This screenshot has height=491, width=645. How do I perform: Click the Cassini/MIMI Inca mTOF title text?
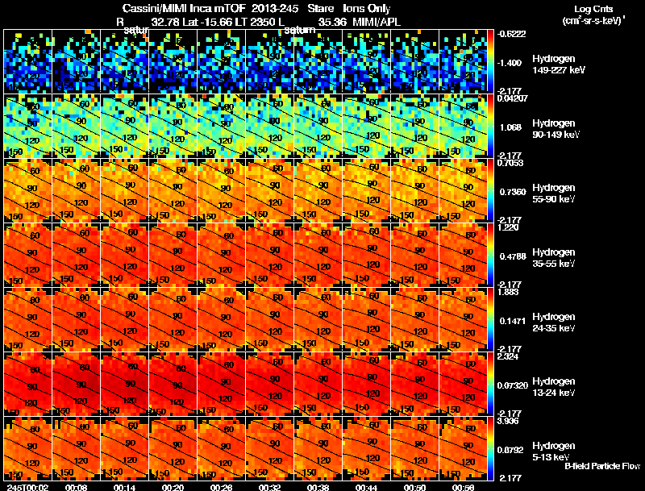coord(184,8)
